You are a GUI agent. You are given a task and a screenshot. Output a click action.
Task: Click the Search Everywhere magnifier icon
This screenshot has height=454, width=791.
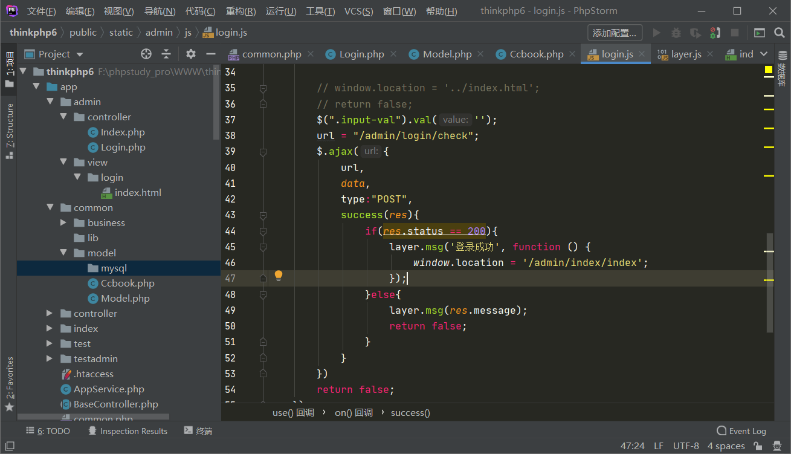[x=778, y=33]
